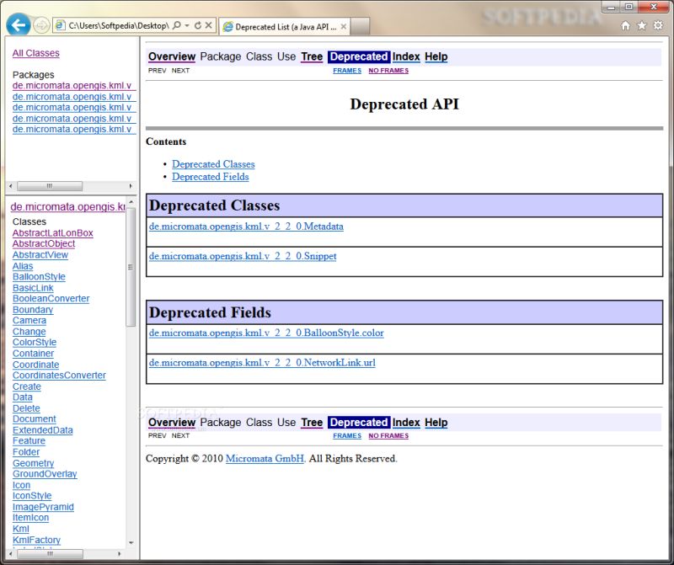674x565 pixels.
Task: Open the Alias class
Action: tap(23, 266)
